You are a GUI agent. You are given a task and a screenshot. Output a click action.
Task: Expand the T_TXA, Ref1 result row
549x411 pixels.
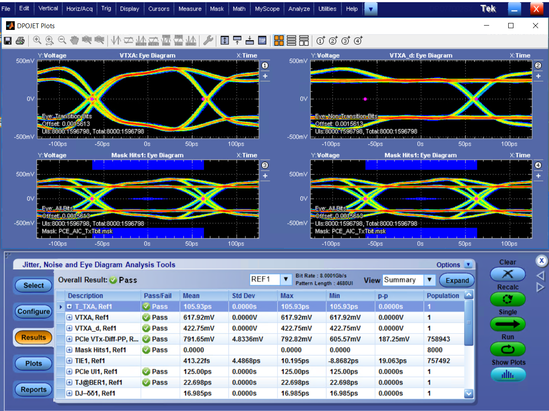point(69,307)
